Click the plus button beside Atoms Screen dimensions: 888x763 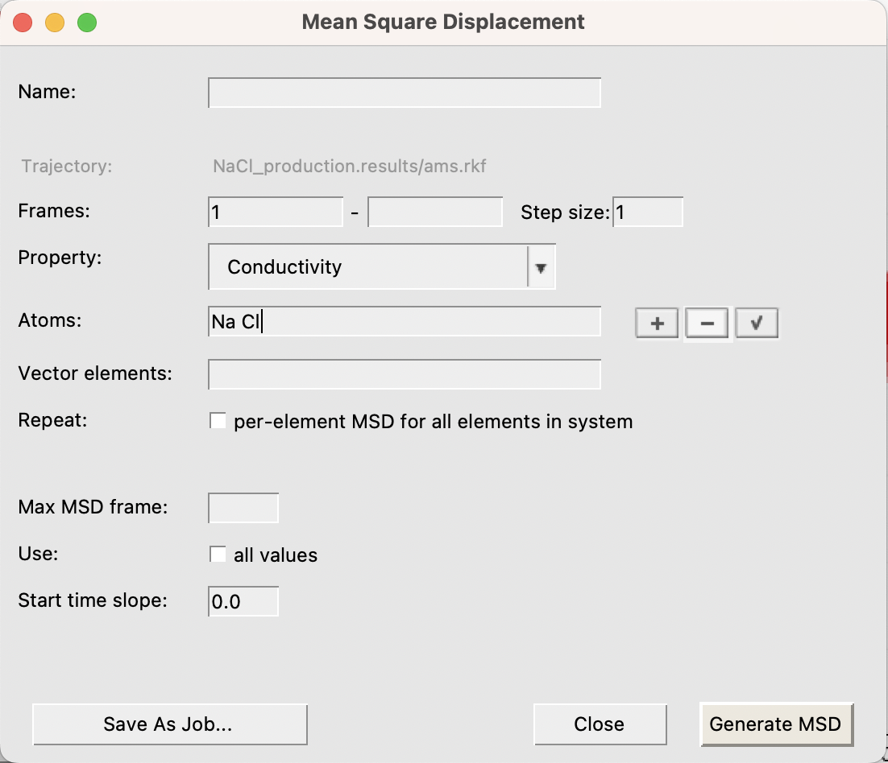tap(657, 324)
